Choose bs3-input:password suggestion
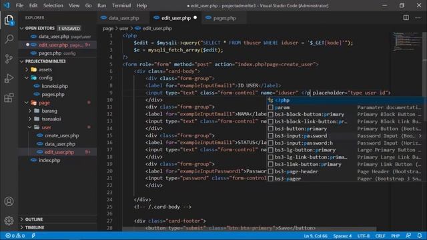This screenshot has height=240, width=427. click(x=344, y=136)
